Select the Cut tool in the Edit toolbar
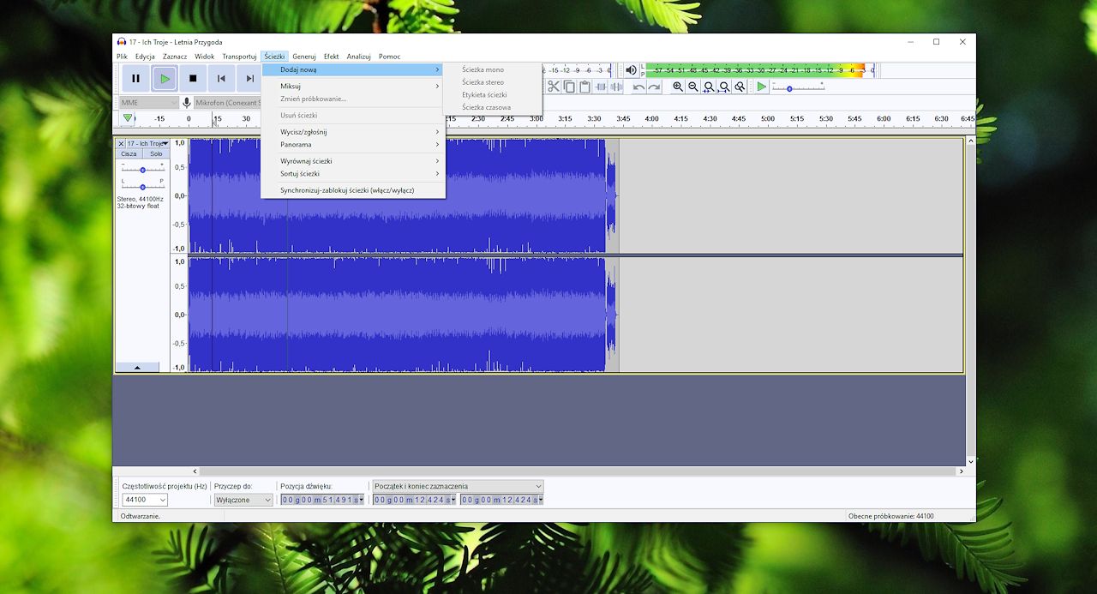This screenshot has width=1097, height=594. click(552, 87)
